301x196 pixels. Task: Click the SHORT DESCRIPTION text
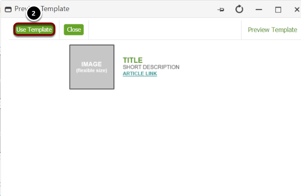pyautogui.click(x=151, y=67)
